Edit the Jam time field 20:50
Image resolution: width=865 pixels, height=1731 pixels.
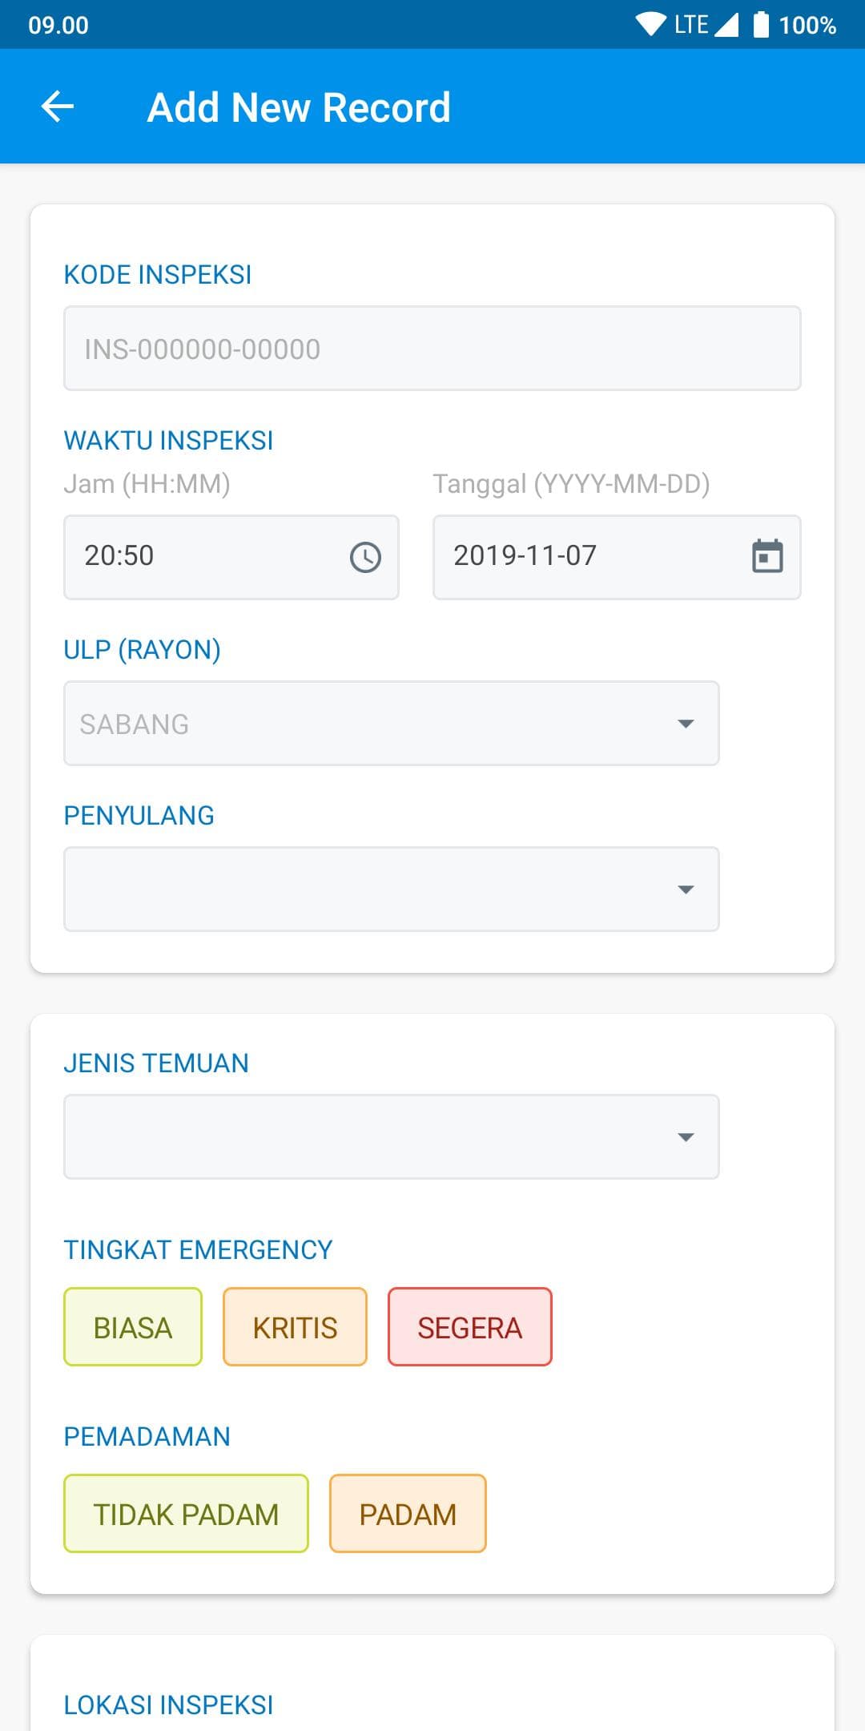tap(231, 557)
